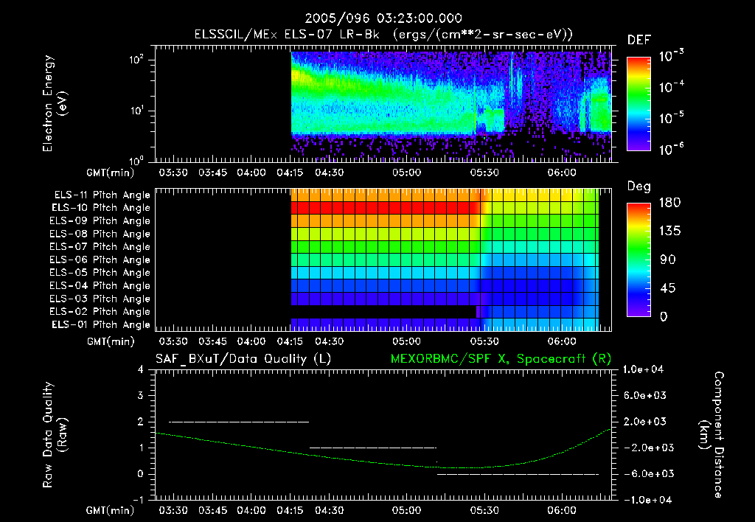Click the 10^0 tick on the energy axis
This screenshot has height=522, width=755.
tap(136, 160)
